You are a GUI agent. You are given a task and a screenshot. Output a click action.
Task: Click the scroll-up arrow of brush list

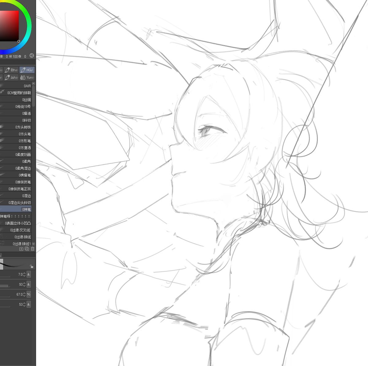coord(33,84)
